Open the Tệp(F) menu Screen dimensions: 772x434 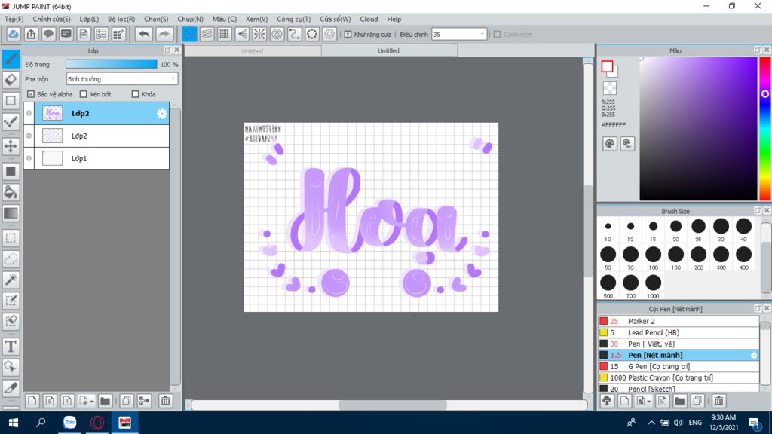pyautogui.click(x=14, y=19)
